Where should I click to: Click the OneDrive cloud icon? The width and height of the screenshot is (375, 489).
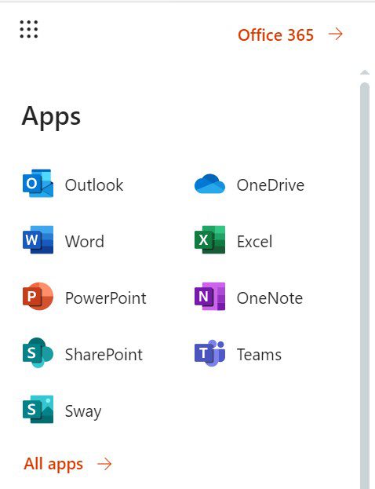209,184
